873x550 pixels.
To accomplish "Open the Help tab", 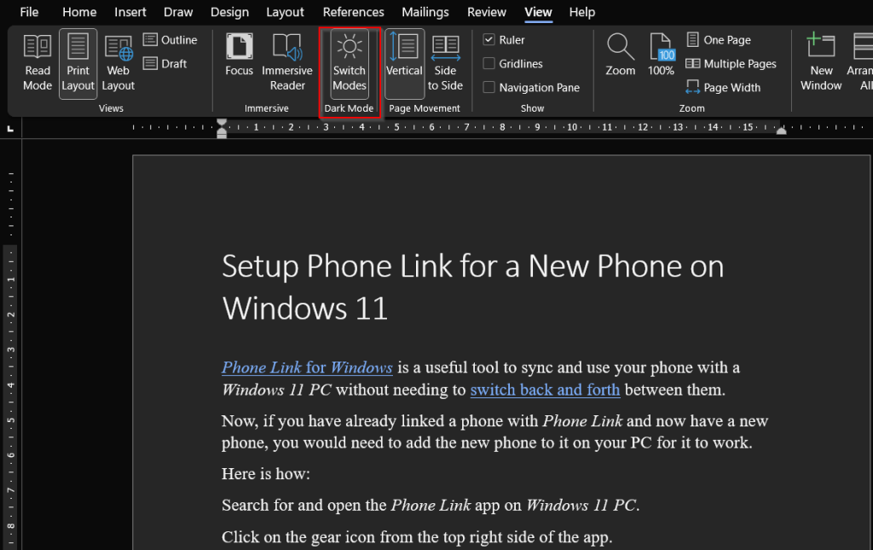I will (581, 12).
